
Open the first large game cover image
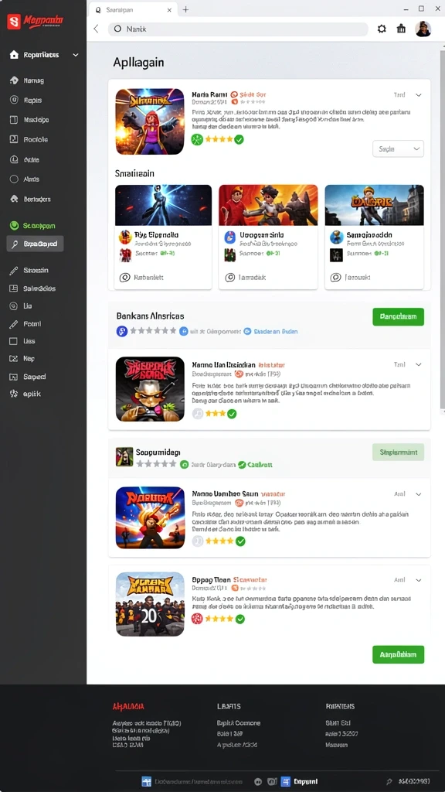150,121
